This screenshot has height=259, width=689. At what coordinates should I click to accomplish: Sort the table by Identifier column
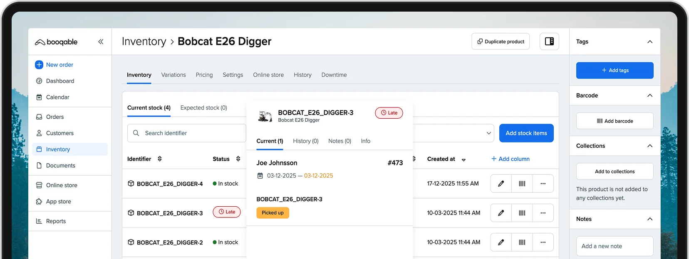[160, 159]
